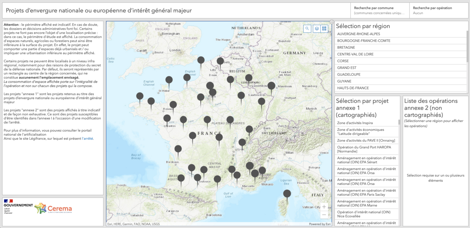Click the region list scrollbar
The image size is (470, 228).
pyautogui.click(x=467, y=47)
